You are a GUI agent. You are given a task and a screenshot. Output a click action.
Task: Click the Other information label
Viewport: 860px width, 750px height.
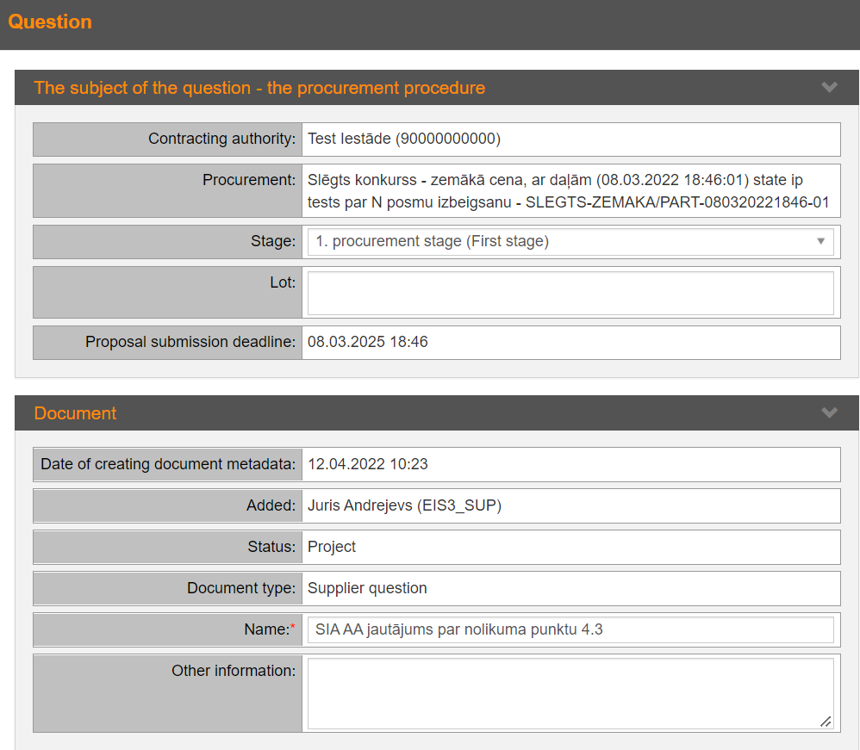(233, 671)
